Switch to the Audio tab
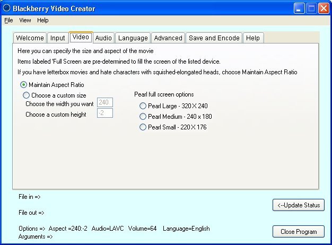 pyautogui.click(x=103, y=38)
